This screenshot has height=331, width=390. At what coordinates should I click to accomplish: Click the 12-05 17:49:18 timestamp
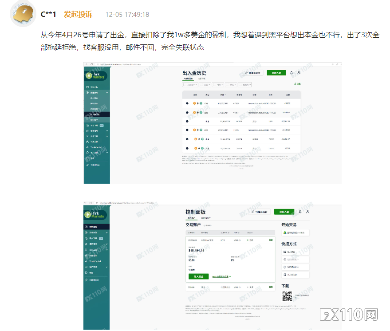click(x=127, y=15)
